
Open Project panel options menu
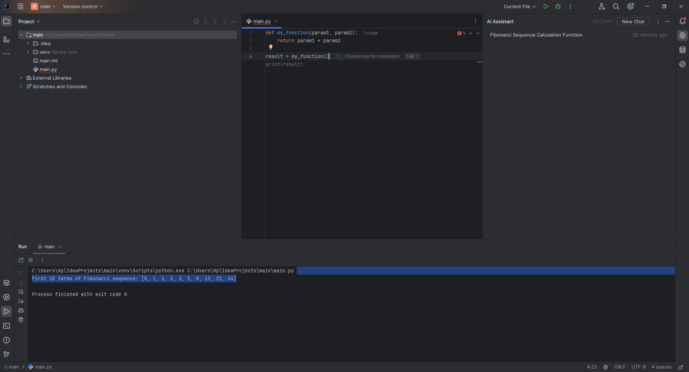224,21
